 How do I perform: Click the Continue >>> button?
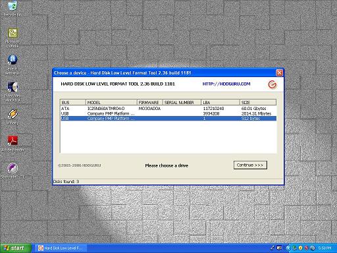click(x=250, y=165)
